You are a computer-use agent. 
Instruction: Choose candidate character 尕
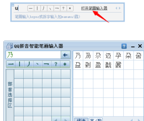point(98,56)
